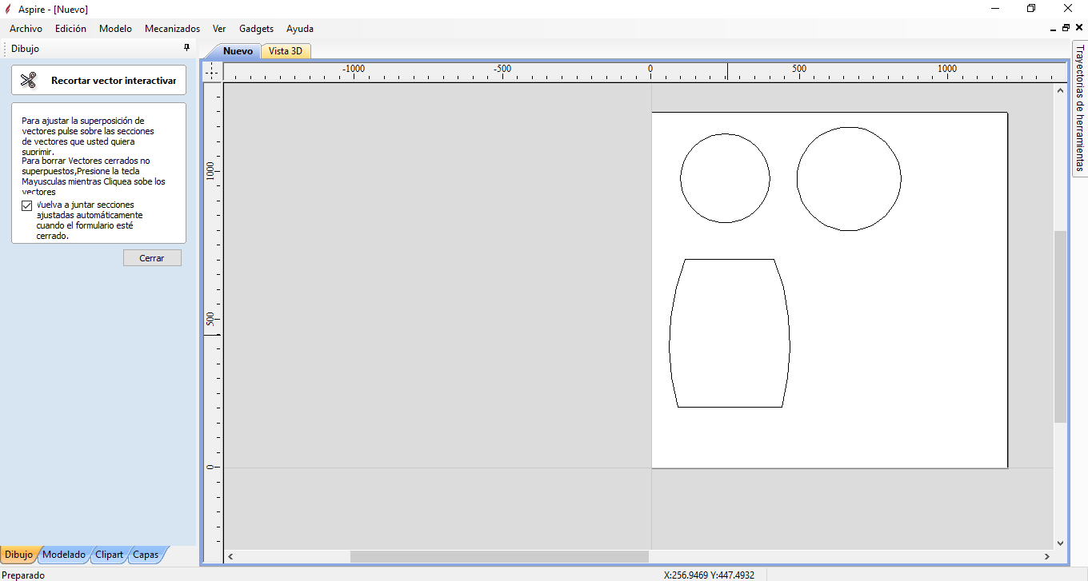This screenshot has height=581, width=1088.
Task: Open the Clipart panel tab
Action: 109,555
